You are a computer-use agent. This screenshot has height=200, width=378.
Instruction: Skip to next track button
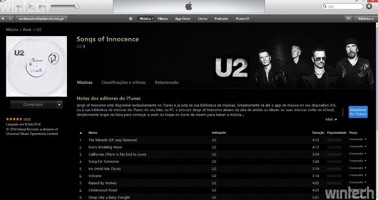pos(42,6)
